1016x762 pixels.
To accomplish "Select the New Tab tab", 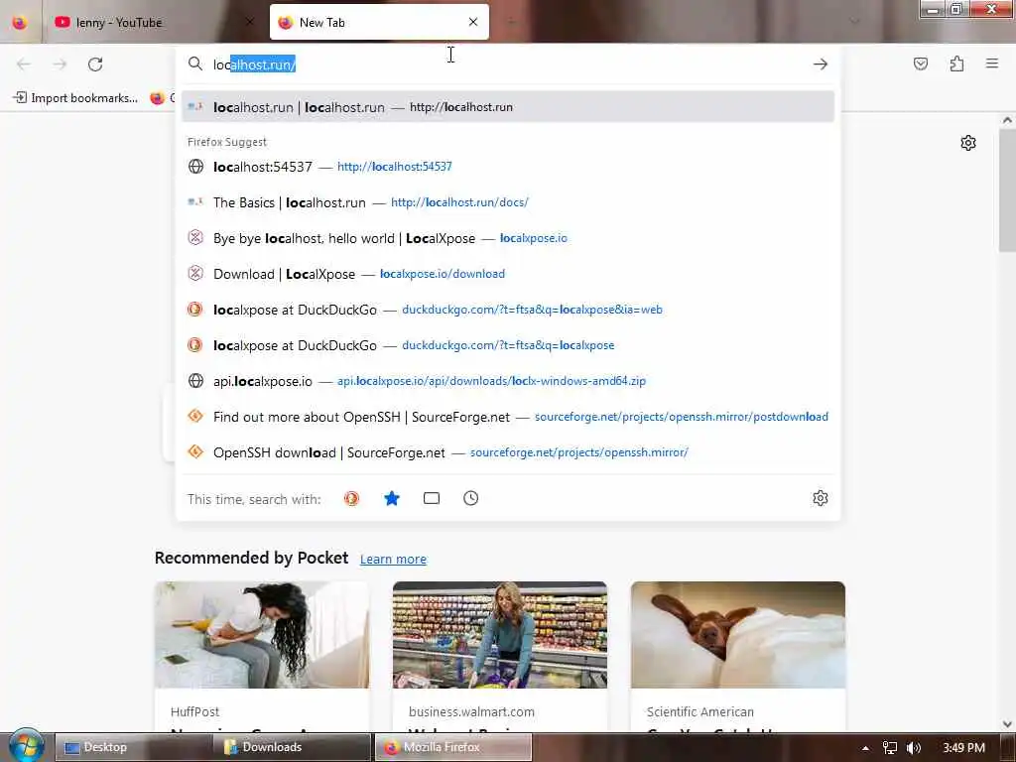I will 379,22.
